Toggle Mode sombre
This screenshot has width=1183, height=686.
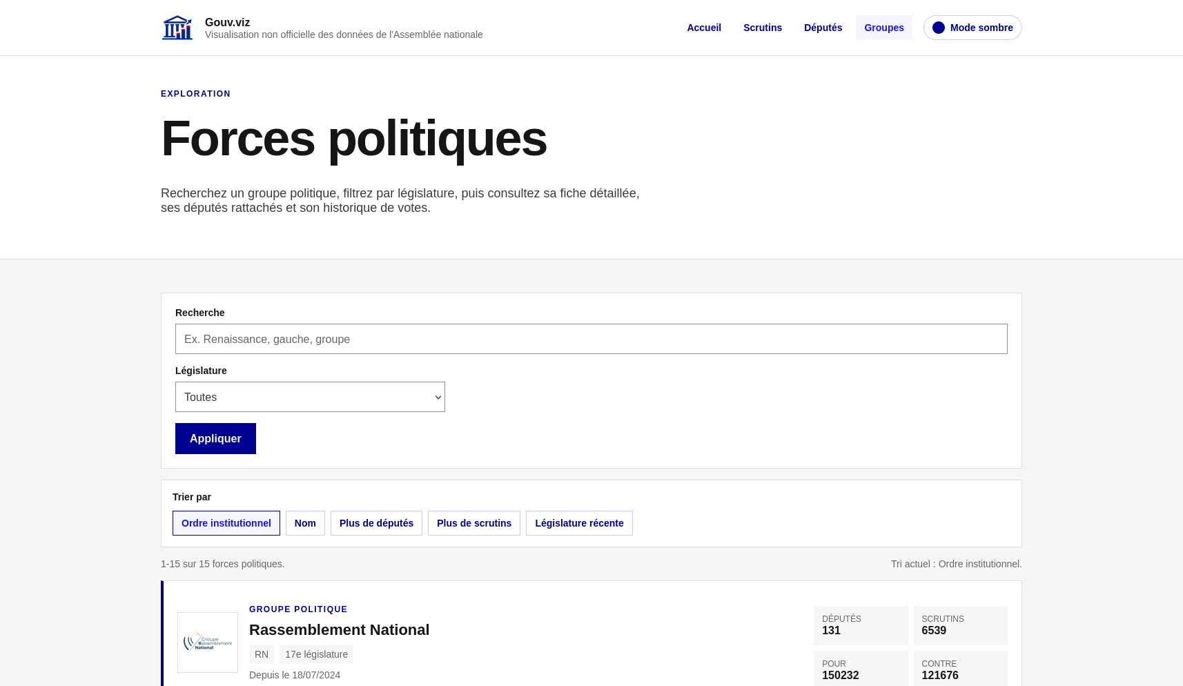tap(972, 28)
